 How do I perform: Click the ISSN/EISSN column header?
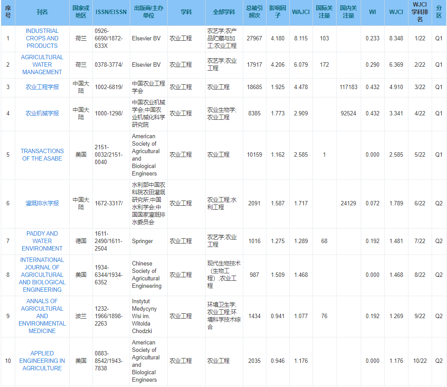coord(111,12)
